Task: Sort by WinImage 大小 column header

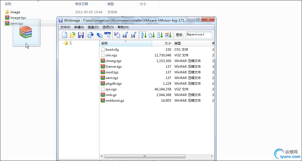Action: (x=162, y=43)
